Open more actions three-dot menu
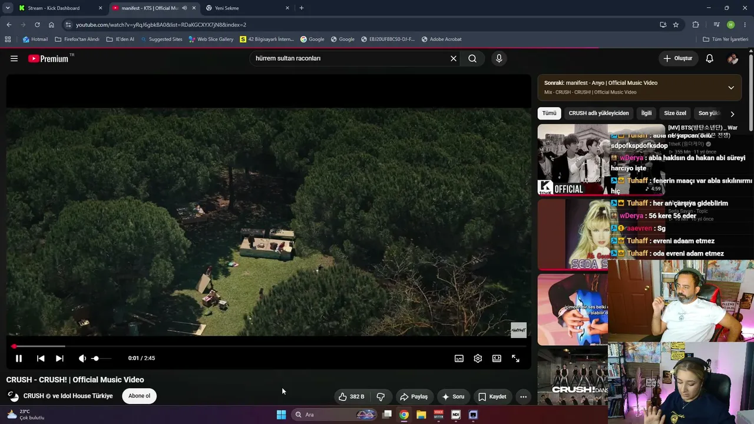Screen dimensions: 754x424 [x=523, y=396]
